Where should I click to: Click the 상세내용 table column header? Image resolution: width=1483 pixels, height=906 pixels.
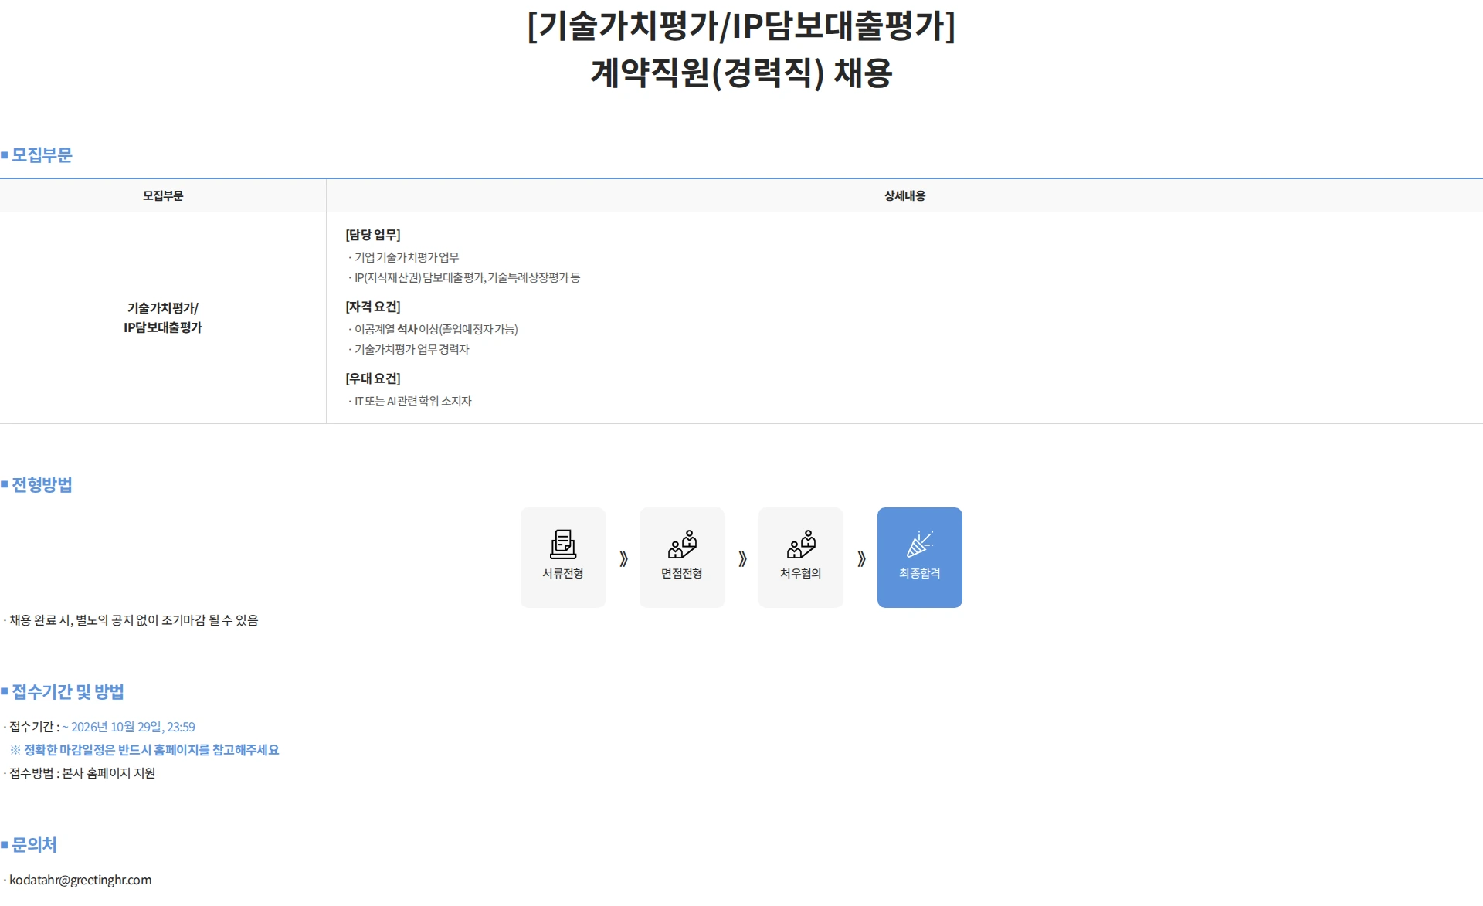[904, 196]
